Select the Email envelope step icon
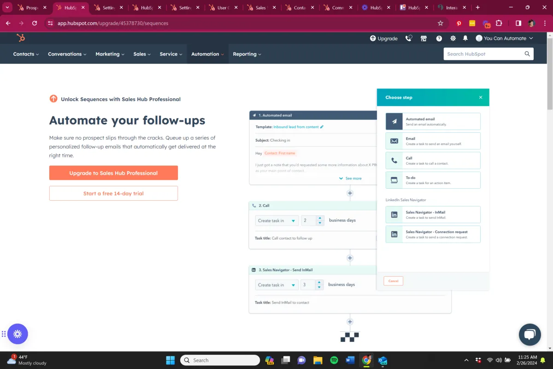Viewport: 553px width, 369px height. tap(394, 141)
